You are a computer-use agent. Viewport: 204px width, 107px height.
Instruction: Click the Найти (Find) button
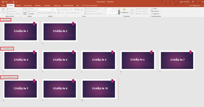154,9
